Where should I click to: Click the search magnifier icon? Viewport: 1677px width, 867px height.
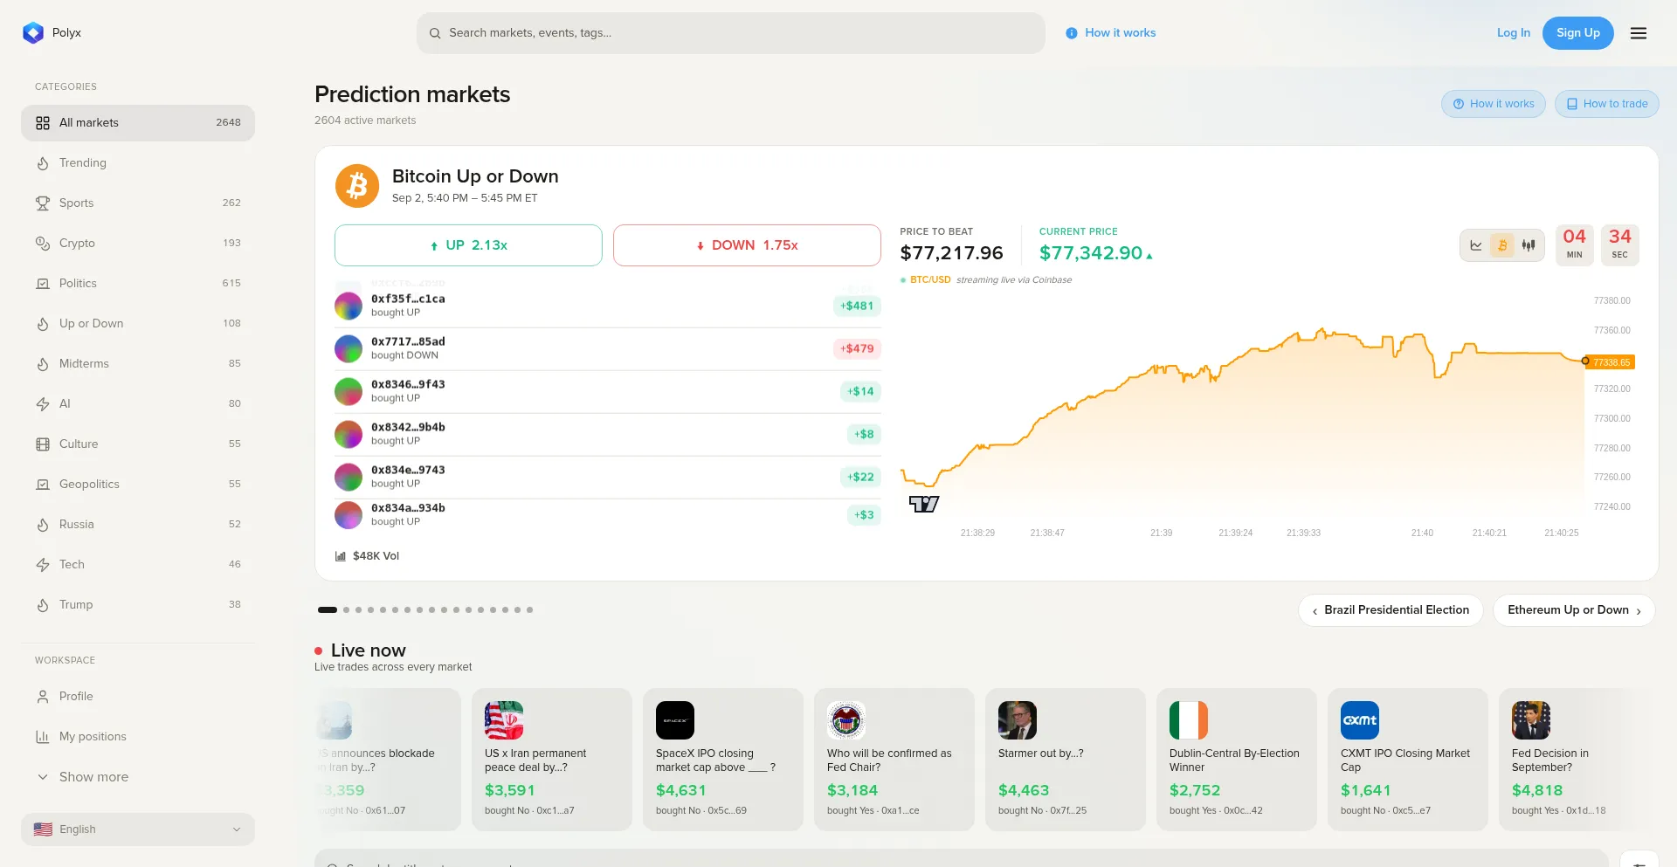pyautogui.click(x=435, y=33)
